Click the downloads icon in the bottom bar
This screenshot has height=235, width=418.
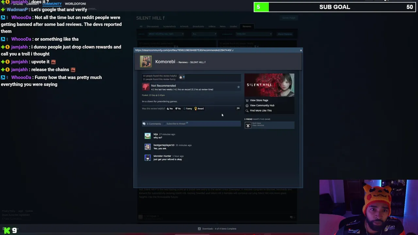click(199, 229)
